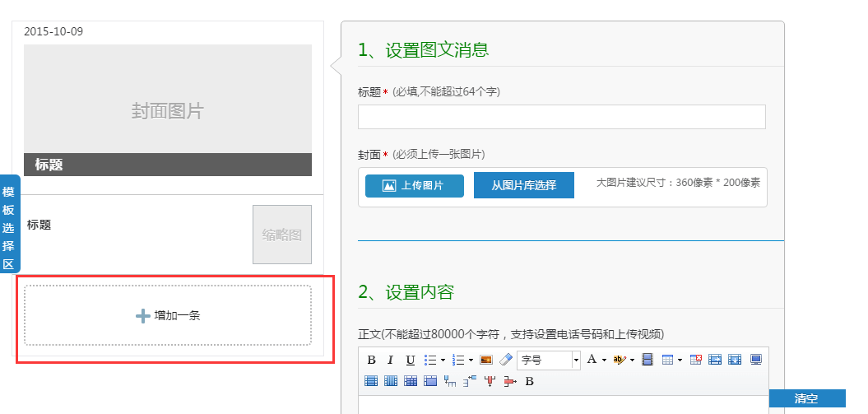The image size is (868, 414).
Task: Click the vertical-striped table columns icon
Action: [x=391, y=381]
